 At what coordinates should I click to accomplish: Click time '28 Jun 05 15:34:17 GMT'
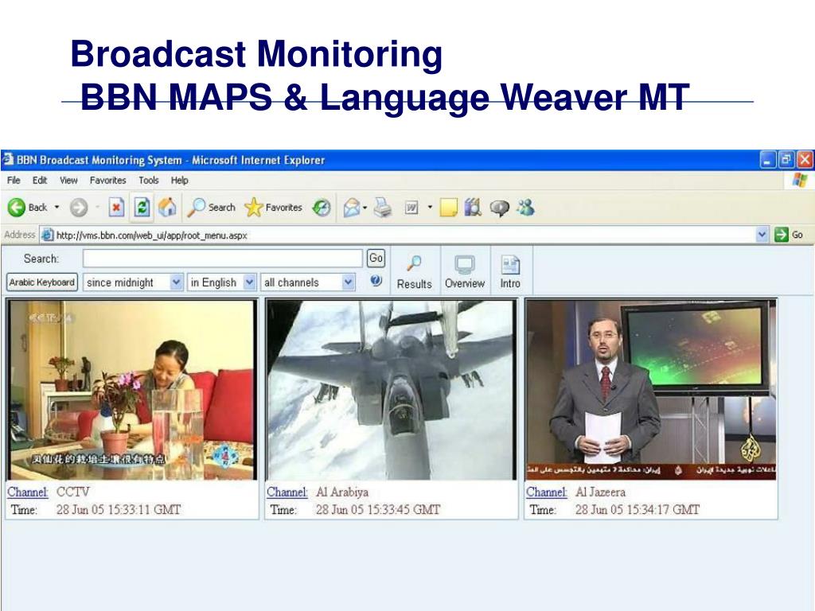click(x=638, y=509)
